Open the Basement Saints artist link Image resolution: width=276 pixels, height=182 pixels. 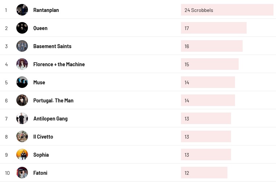coord(52,46)
